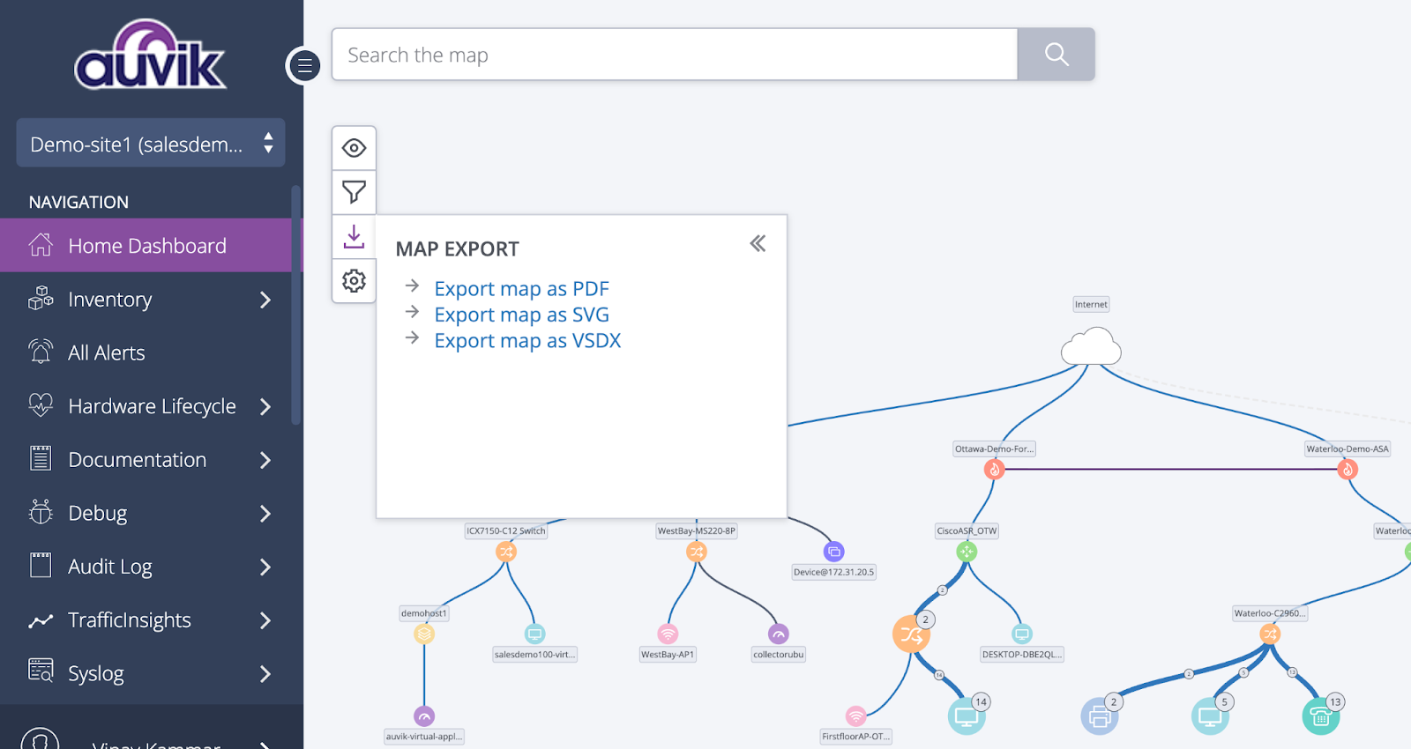Select the Ottawa-Demo-For firewall node

coord(995,470)
